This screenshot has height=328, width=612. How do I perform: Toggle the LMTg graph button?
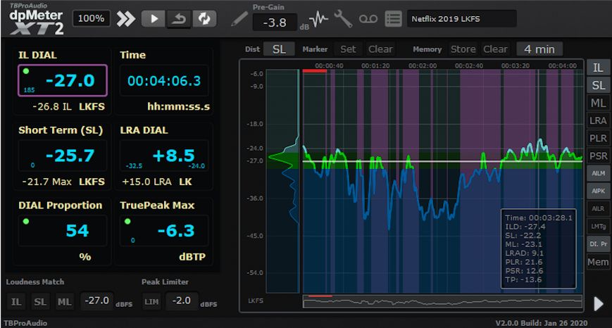[598, 226]
